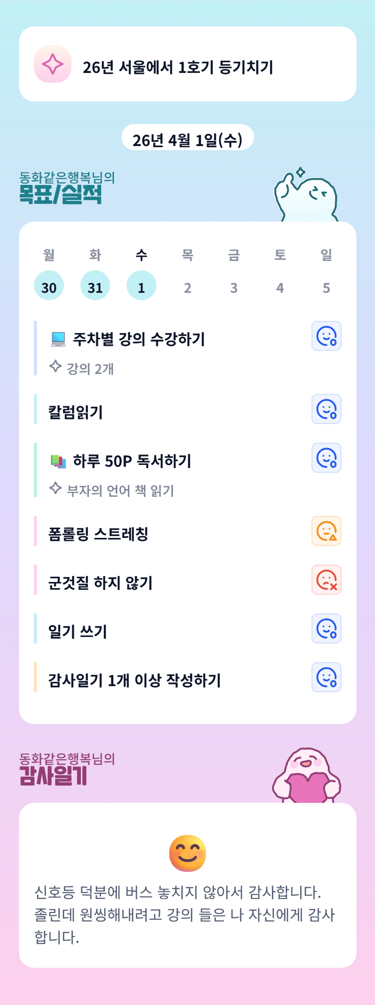Tap status face icon for 감사일기 1개 이상 작성하기
This screenshot has width=375, height=1005.
point(326,678)
